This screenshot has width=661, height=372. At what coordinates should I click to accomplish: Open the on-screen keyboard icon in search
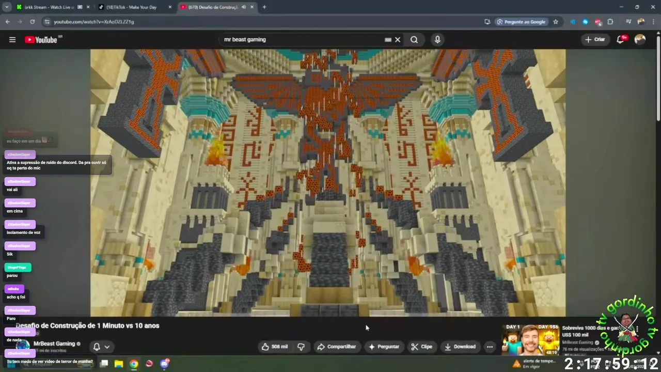point(388,40)
